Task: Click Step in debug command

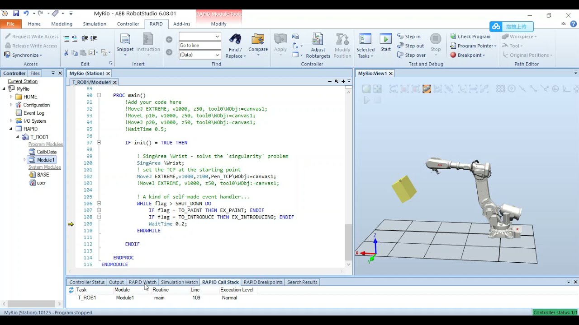Action: [409, 37]
